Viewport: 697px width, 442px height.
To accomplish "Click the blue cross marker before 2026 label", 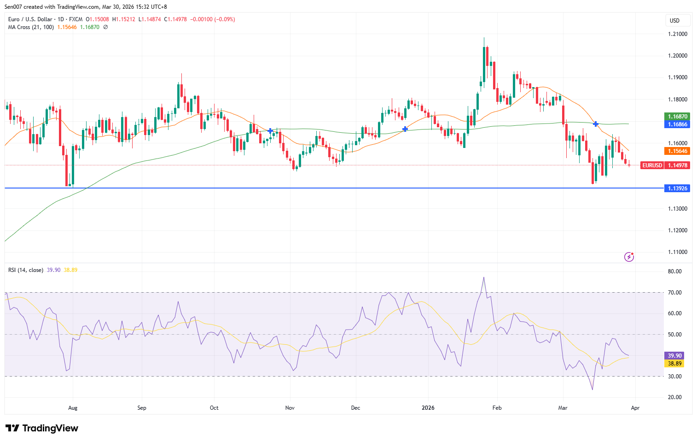I will point(405,130).
